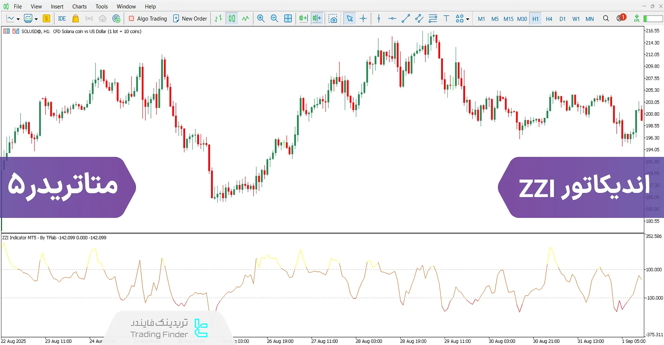Draw a trendline on the chart
Image resolution: width=664 pixels, height=345 pixels.
(x=406, y=19)
